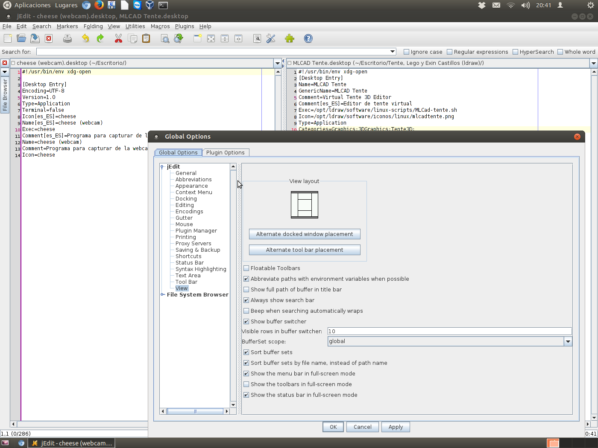Collapse the jEdit tree node
598x448 pixels.
(161, 166)
